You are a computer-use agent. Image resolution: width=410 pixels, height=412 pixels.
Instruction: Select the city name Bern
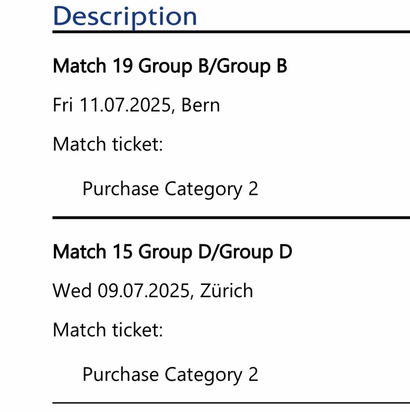pyautogui.click(x=201, y=106)
